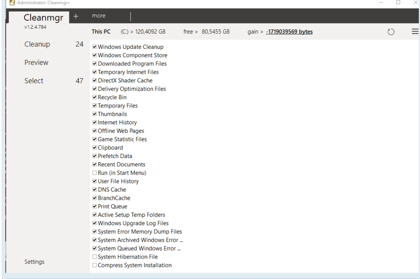Toggle the Clipboard checkbox
420x279 pixels.
[x=94, y=148]
